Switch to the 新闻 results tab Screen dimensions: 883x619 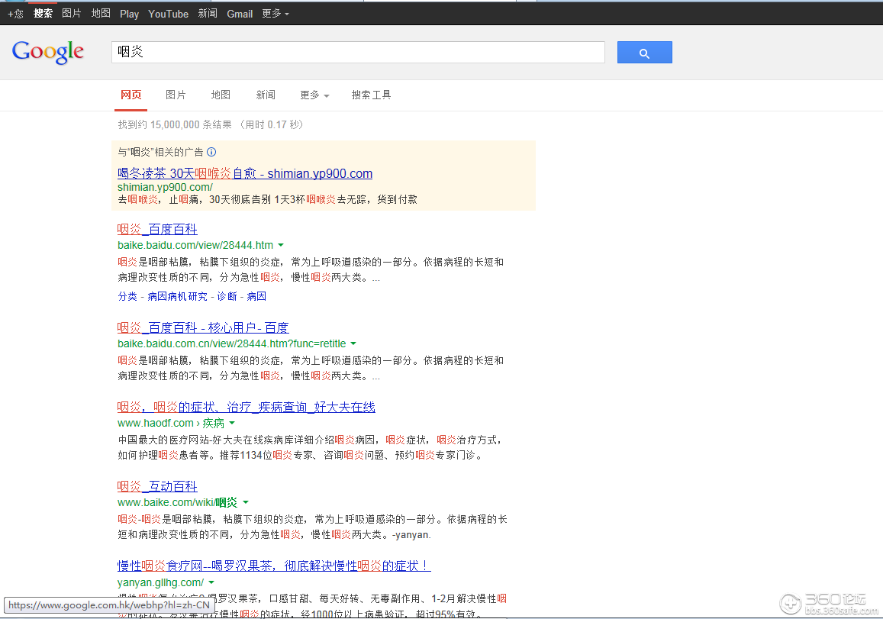click(266, 95)
